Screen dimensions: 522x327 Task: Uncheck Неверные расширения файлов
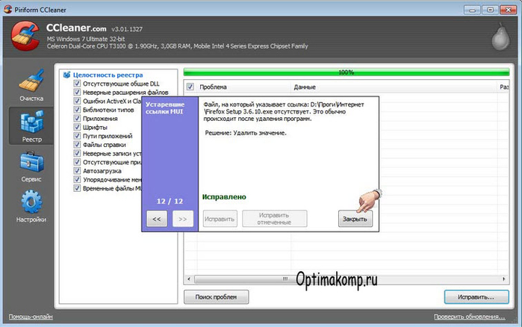click(x=77, y=92)
